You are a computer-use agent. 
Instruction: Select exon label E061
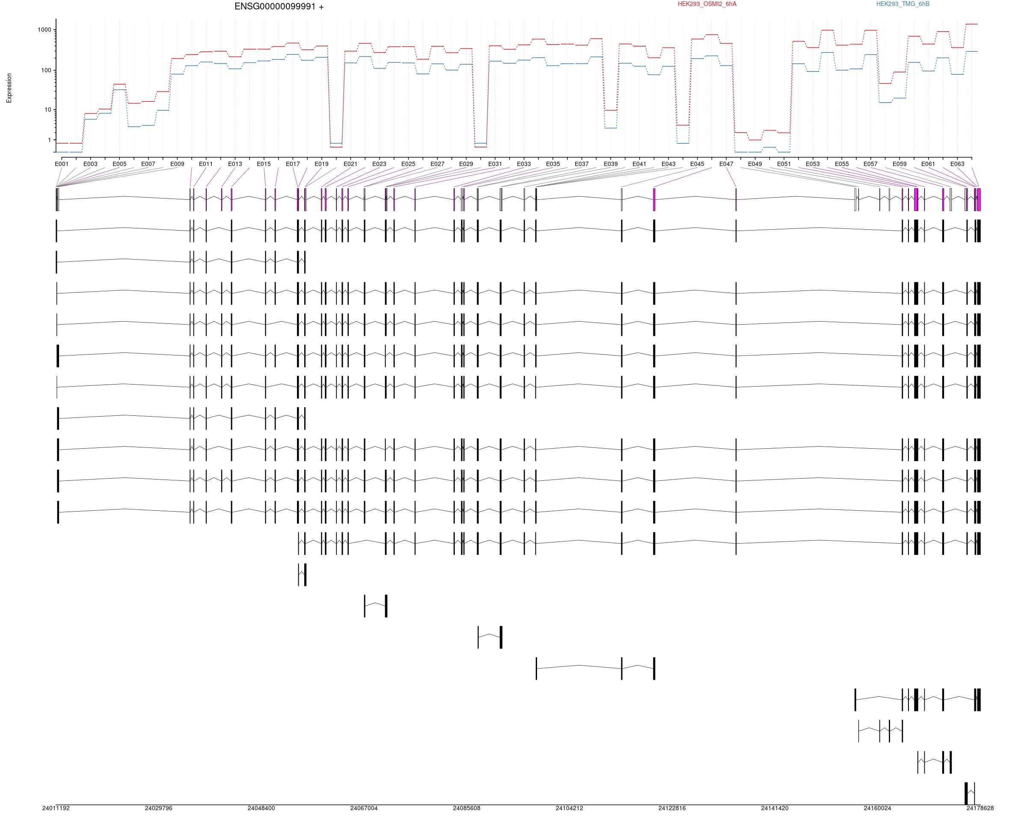[929, 164]
